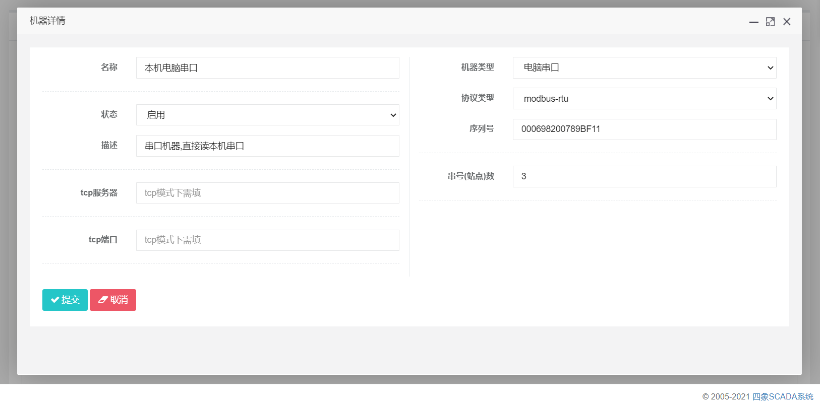Click the 串号(站点)数 field showing 3
The image size is (820, 405).
click(x=644, y=176)
